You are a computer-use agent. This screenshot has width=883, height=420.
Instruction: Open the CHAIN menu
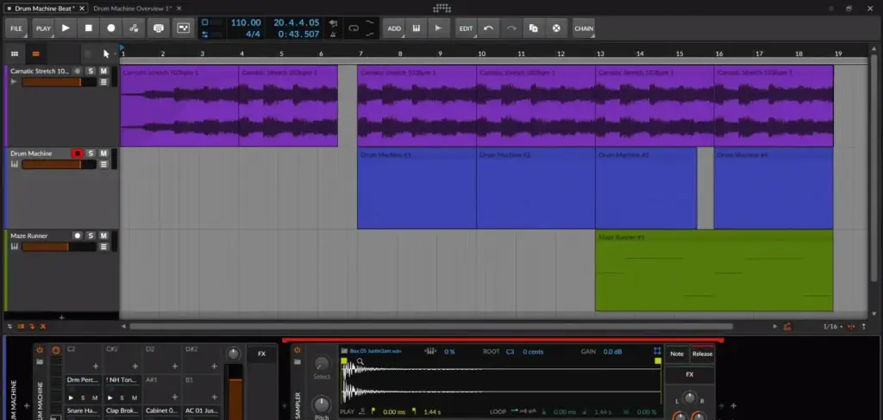click(584, 28)
